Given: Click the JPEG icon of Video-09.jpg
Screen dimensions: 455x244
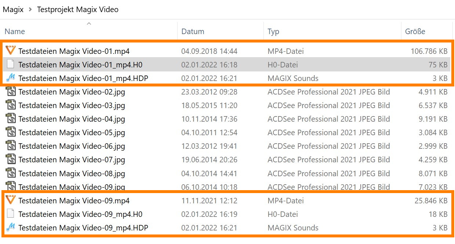Looking at the screenshot, I should tap(11, 186).
